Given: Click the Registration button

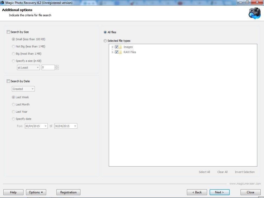Looking at the screenshot, I should [68, 192].
